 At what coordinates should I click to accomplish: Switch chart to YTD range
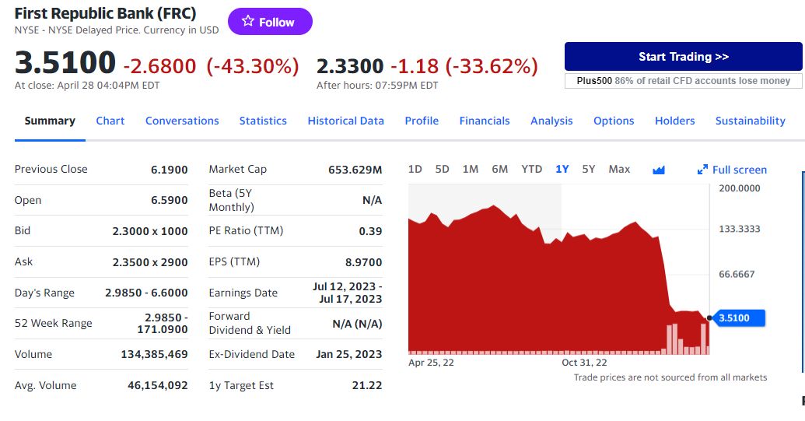531,170
